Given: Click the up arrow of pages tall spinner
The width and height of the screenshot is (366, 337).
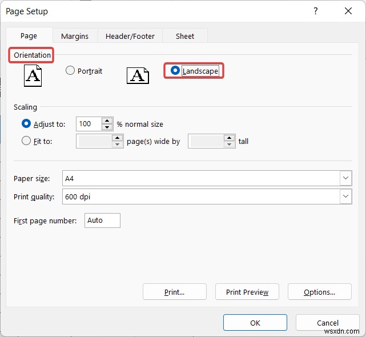Looking at the screenshot, I should [x=229, y=138].
